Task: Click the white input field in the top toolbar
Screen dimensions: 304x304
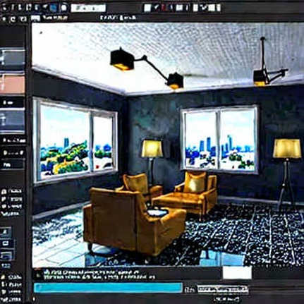Action: pos(88,8)
